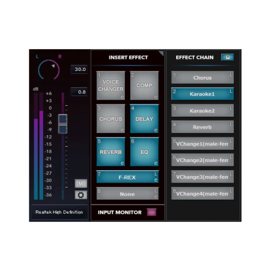Click the volume fader handle
The image size is (271, 271).
click(63, 124)
